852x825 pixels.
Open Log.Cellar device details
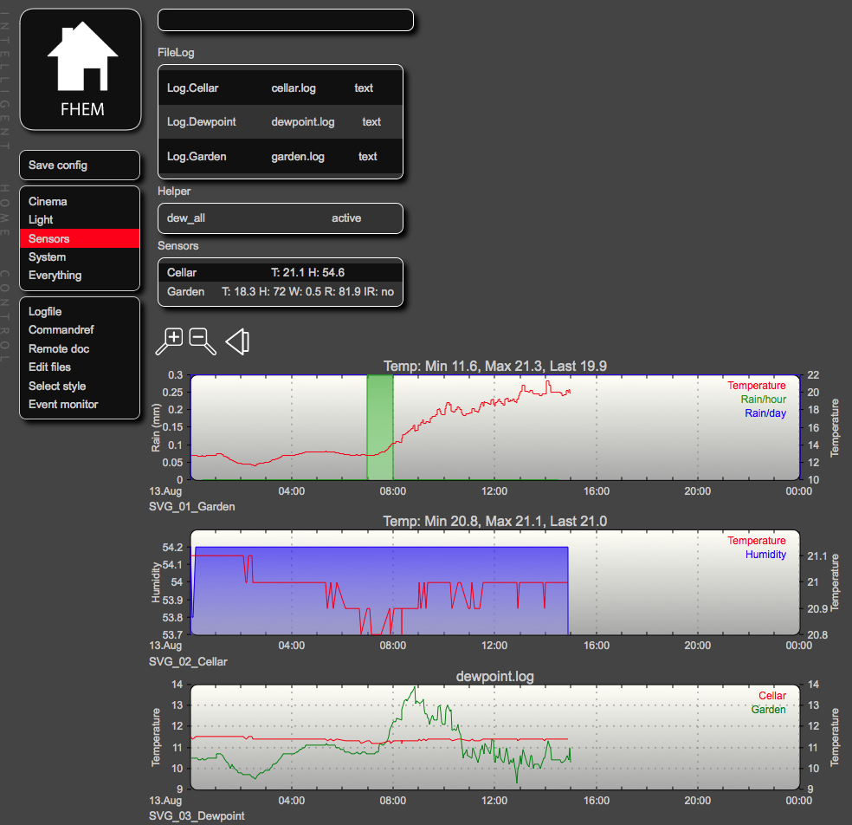(192, 88)
